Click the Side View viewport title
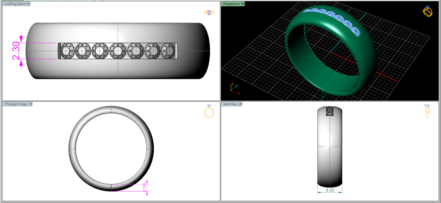Viewport: 441px width, 203px height. 230,104
